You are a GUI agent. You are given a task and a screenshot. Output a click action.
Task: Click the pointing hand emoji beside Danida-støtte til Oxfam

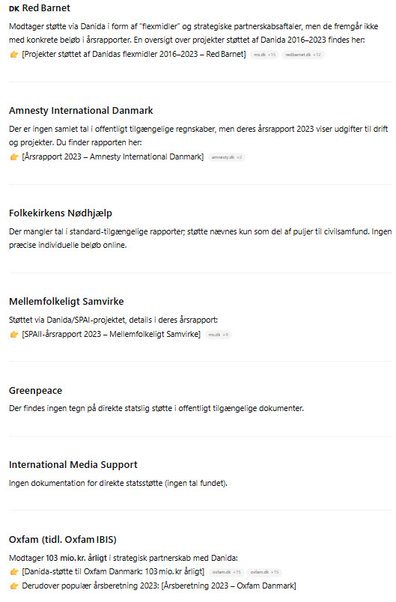coord(14,571)
